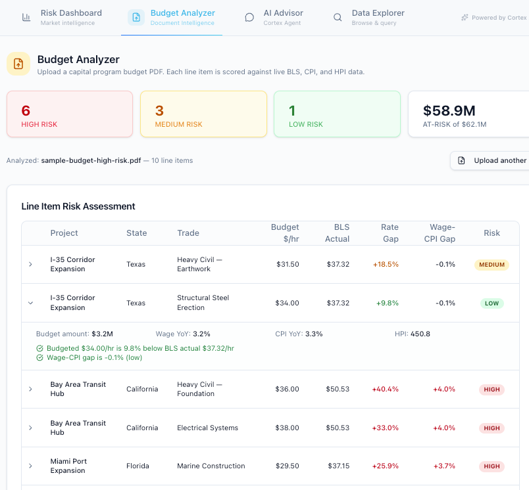Click the file icon in Upload another
Screen dimensions: 529x490
pos(461,161)
